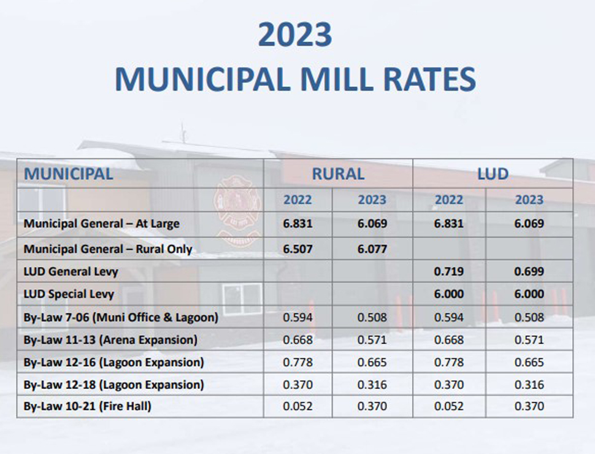Click the 2022 subheader under RURAL
Image resolution: width=595 pixels, height=454 pixels.
click(297, 200)
